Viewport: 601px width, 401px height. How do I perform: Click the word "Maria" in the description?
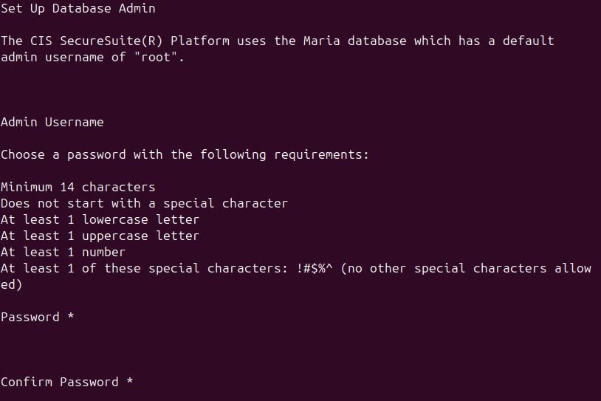322,41
